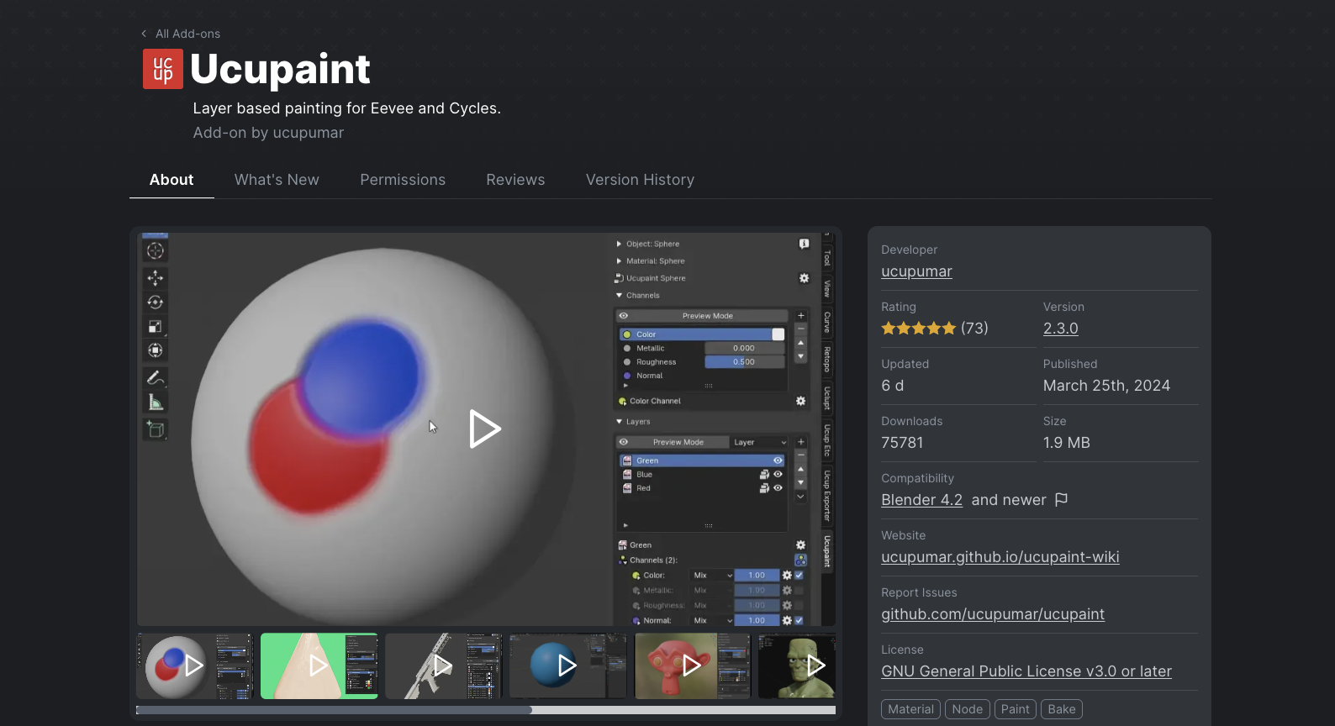Click the white Color channel swatch
Screen dimensions: 1335x726
(x=778, y=334)
